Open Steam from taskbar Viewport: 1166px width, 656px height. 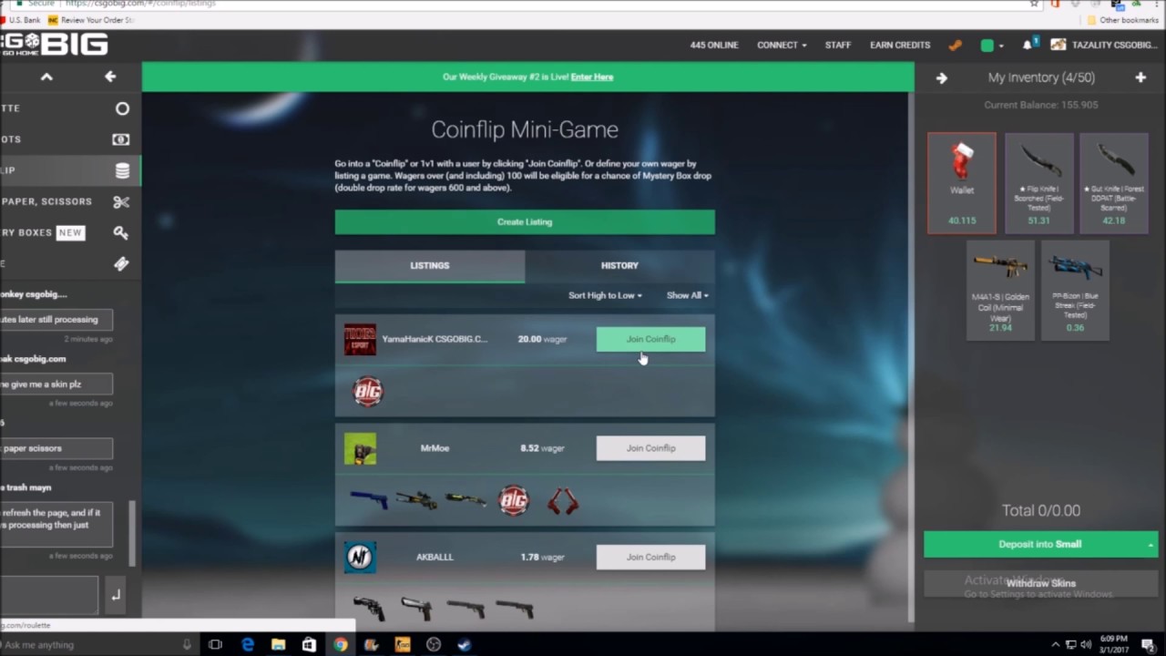point(465,645)
